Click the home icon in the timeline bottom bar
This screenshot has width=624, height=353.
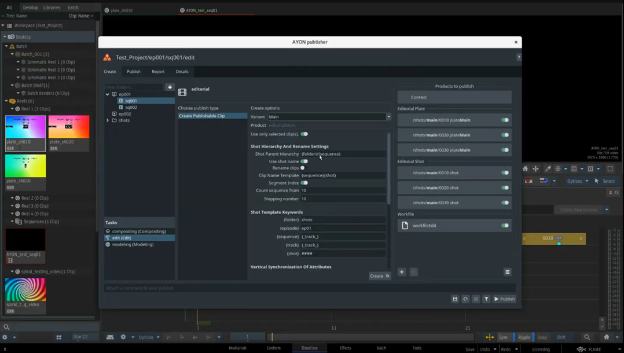click(607, 337)
